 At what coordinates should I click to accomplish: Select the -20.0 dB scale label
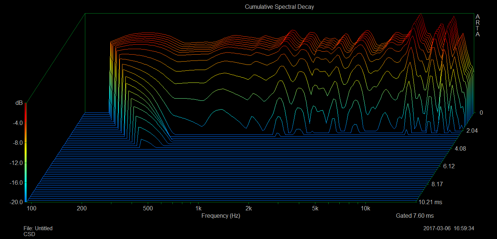point(17,202)
